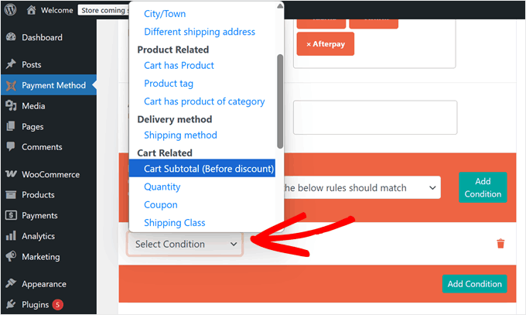Remove the Afterpay payment tag

click(309, 44)
